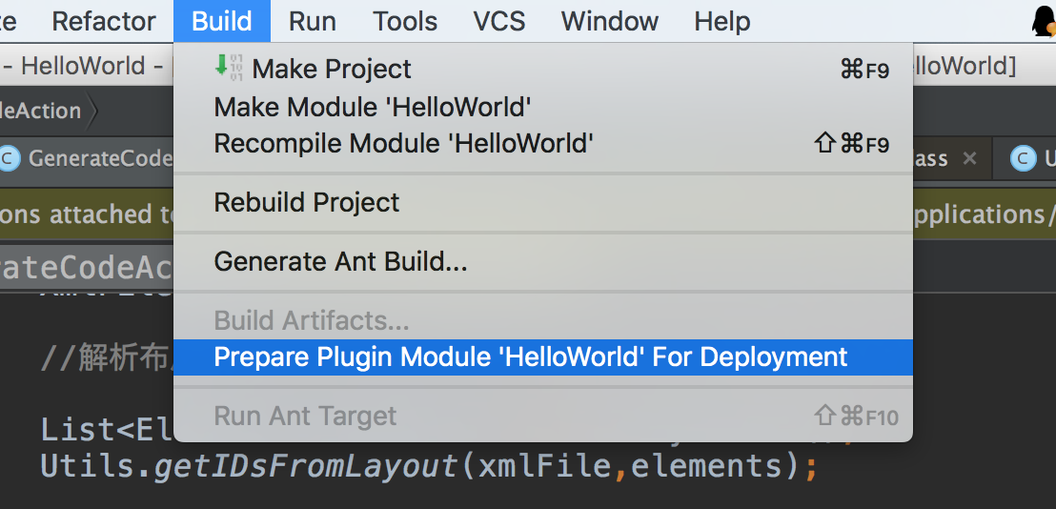Open the Refactor menu

[x=104, y=21]
